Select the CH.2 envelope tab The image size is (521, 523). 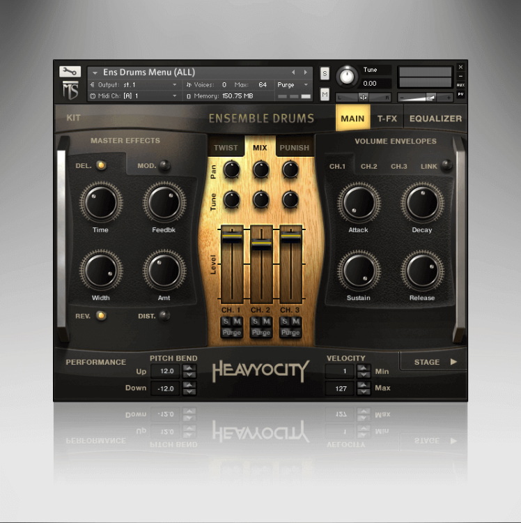click(368, 166)
